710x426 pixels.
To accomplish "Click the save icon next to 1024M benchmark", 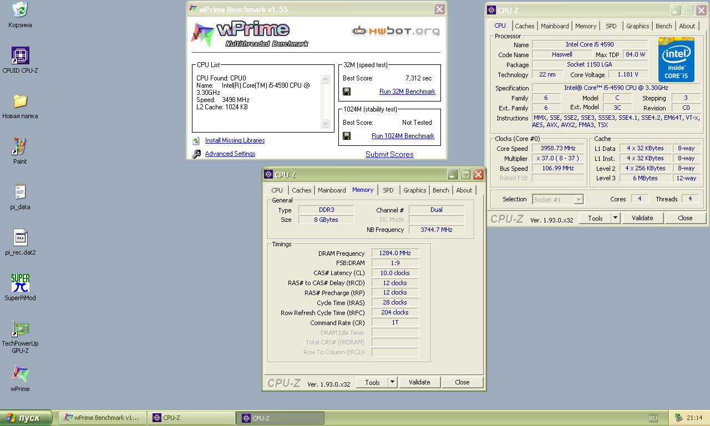I will [347, 136].
